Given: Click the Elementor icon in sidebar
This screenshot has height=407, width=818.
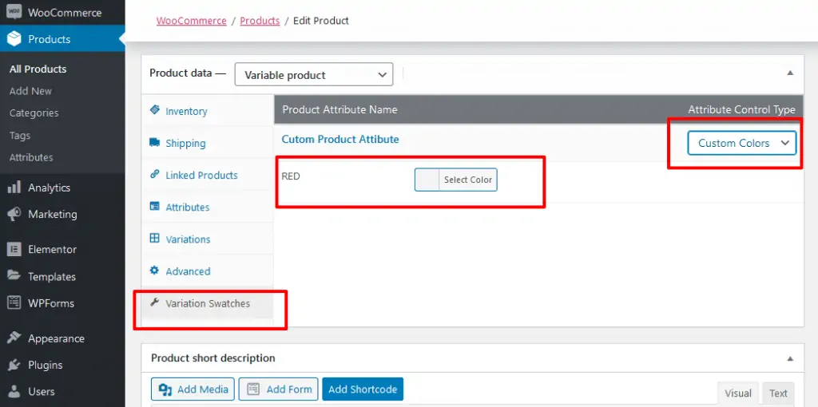Looking at the screenshot, I should 14,249.
